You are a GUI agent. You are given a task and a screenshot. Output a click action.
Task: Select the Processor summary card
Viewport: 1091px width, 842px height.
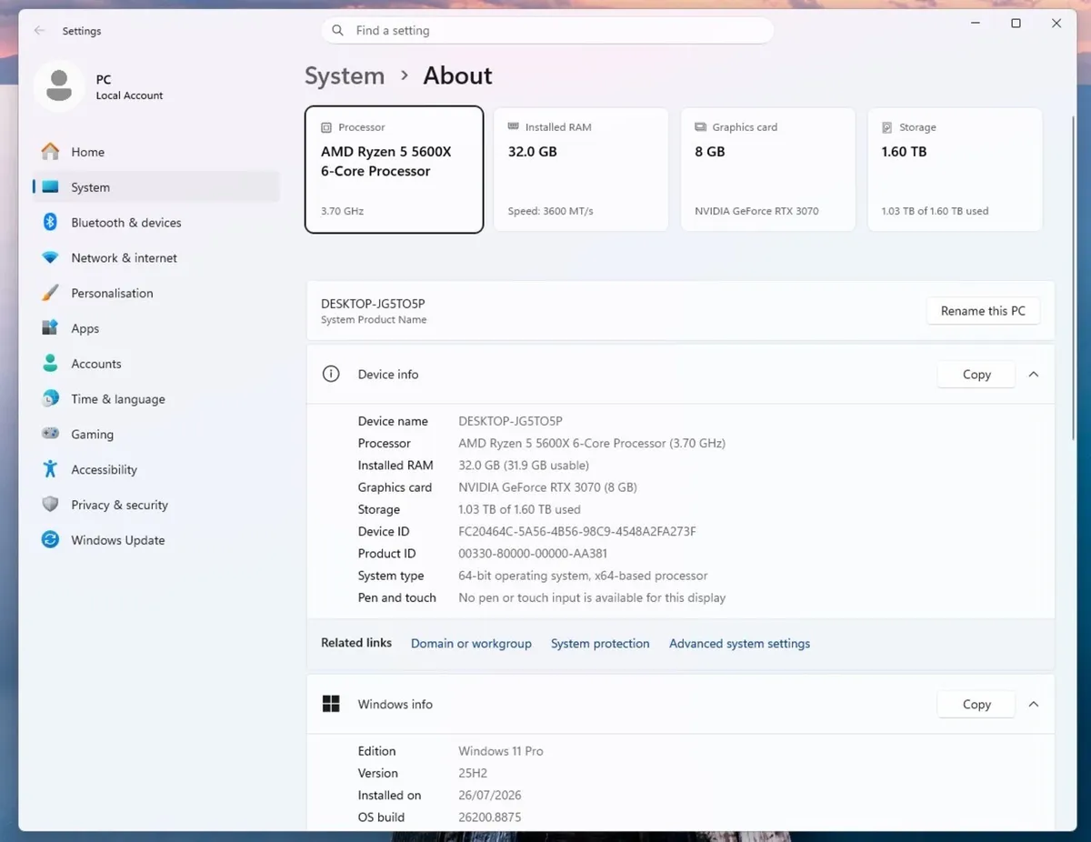point(394,170)
